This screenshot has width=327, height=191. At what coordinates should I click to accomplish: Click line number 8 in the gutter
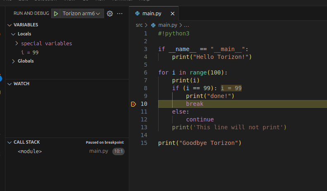coord(145,88)
